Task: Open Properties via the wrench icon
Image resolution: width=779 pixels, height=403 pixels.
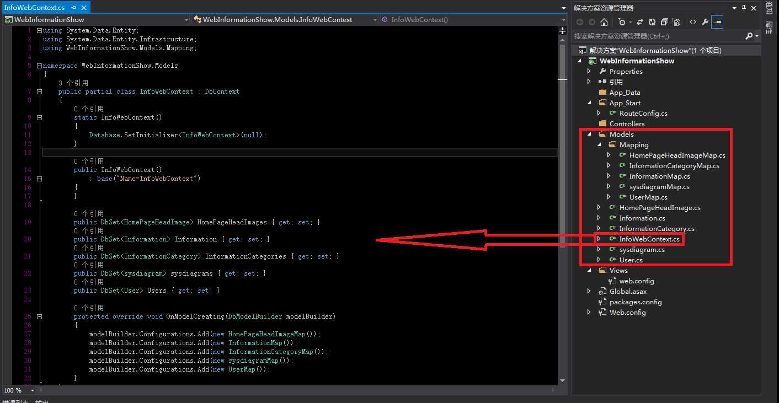Action: click(705, 22)
